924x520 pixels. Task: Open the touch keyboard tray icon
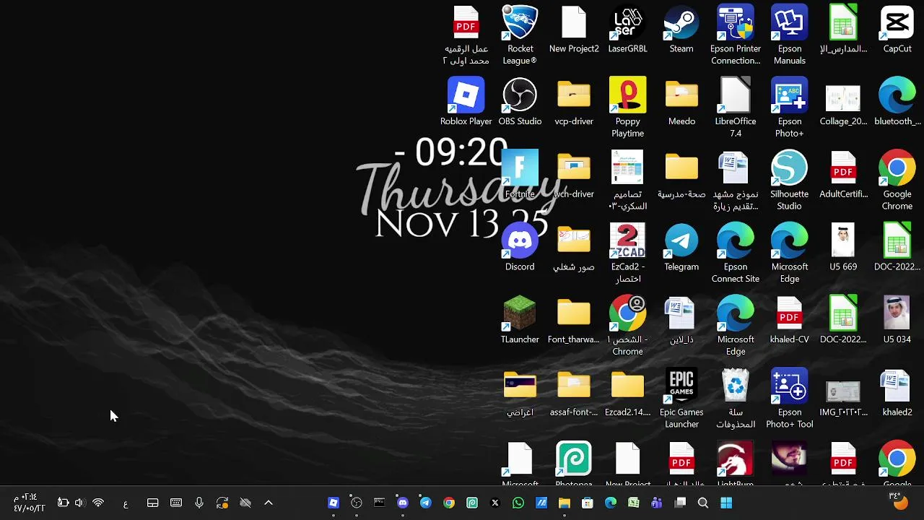coord(176,503)
